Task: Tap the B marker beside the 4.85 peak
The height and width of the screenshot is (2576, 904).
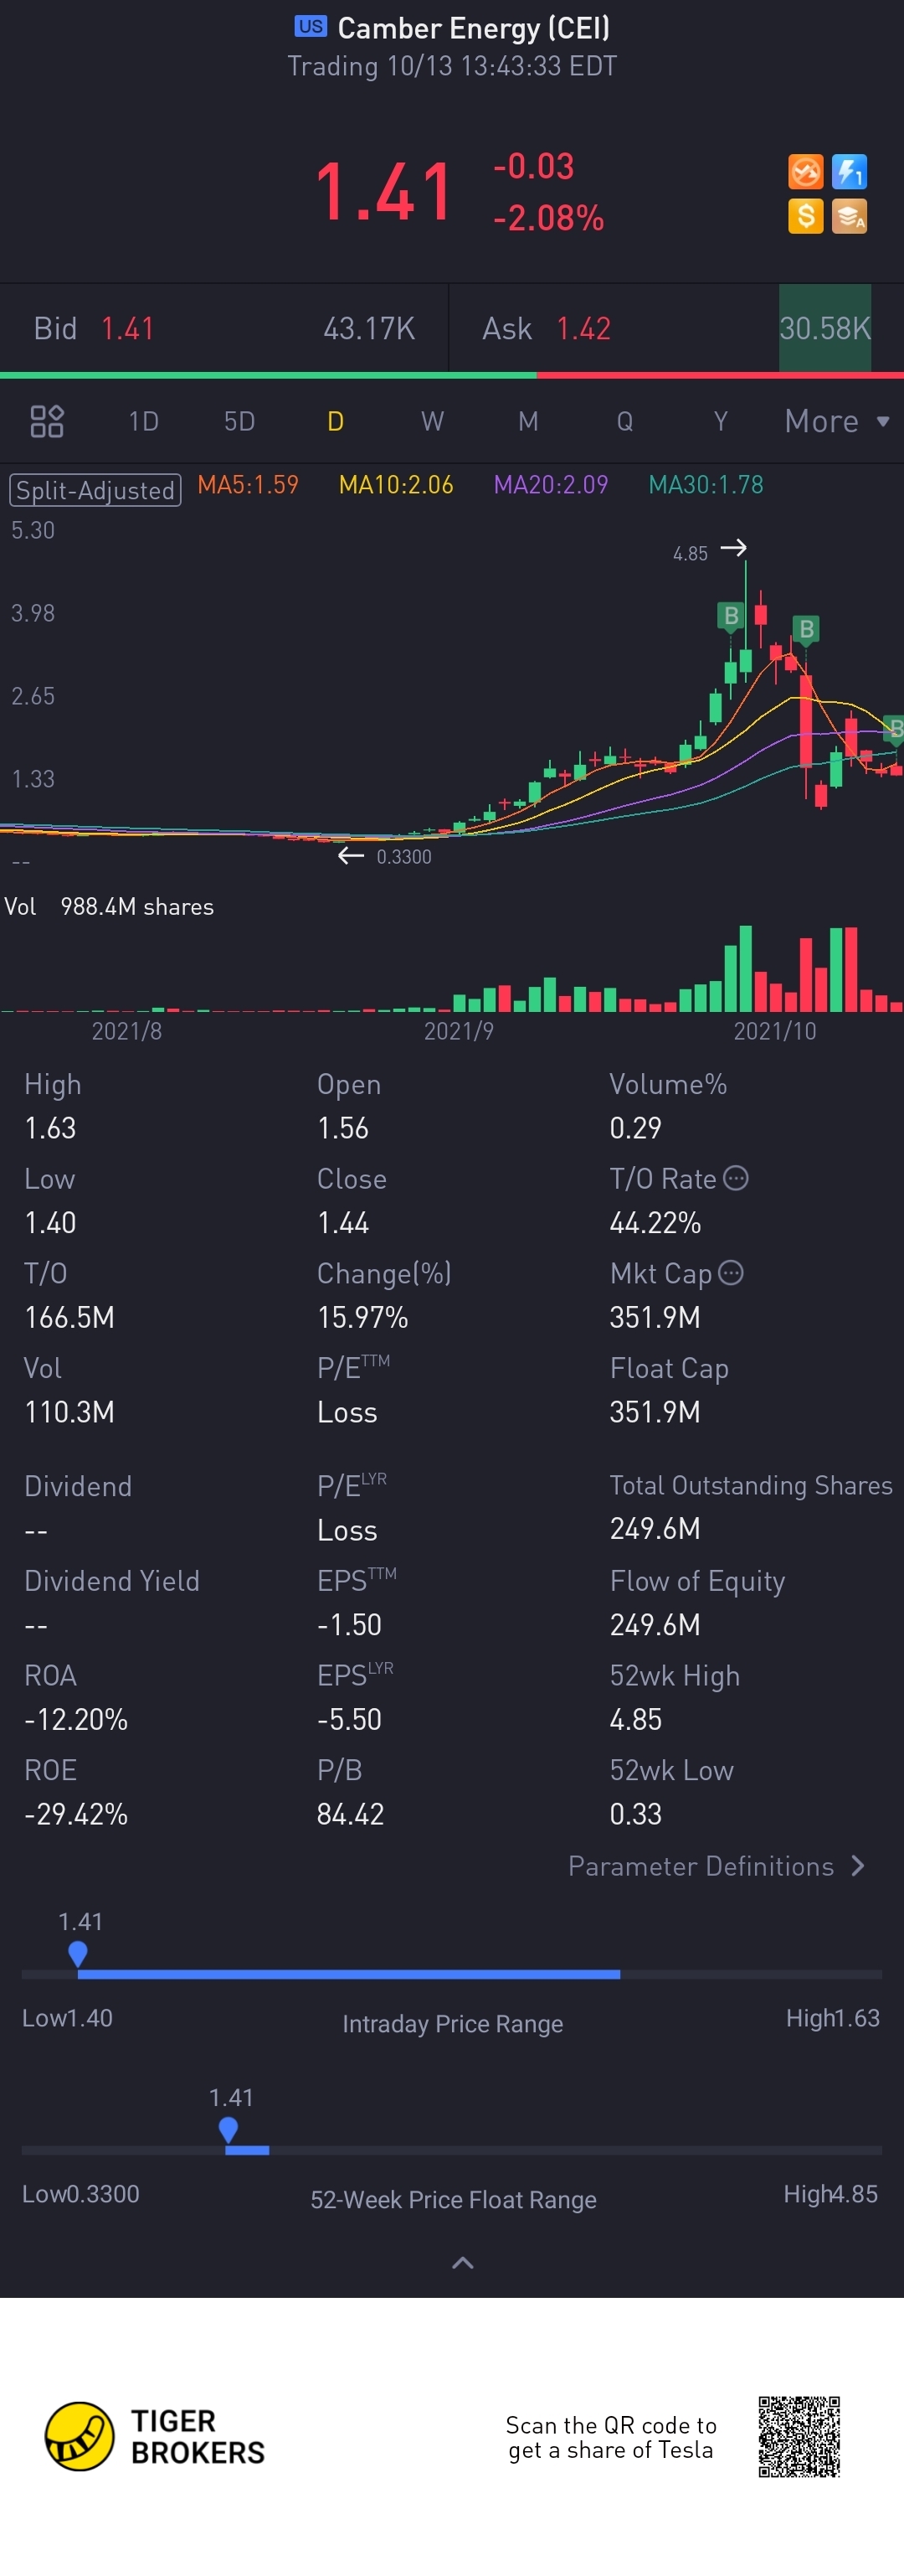Action: point(732,616)
